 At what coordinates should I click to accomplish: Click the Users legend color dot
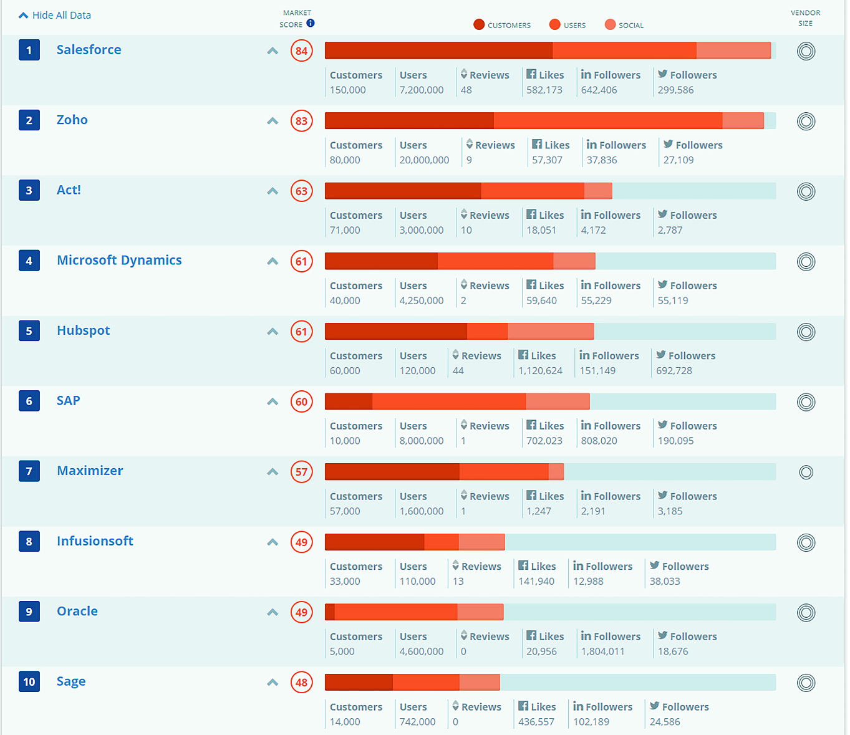coord(555,24)
